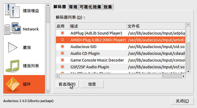Disable the AdPlug (AdLib Sound Player) checkbox
197x108 pixels.
[x=62, y=33]
